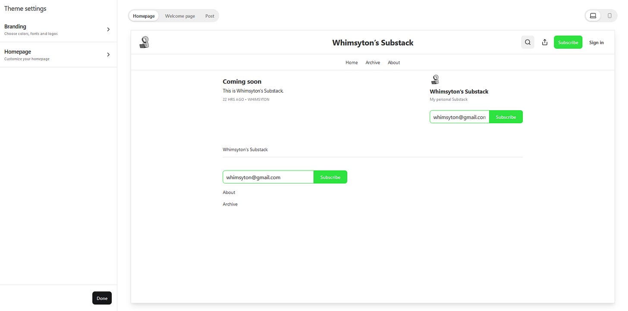Open the Archive nav item

(373, 62)
